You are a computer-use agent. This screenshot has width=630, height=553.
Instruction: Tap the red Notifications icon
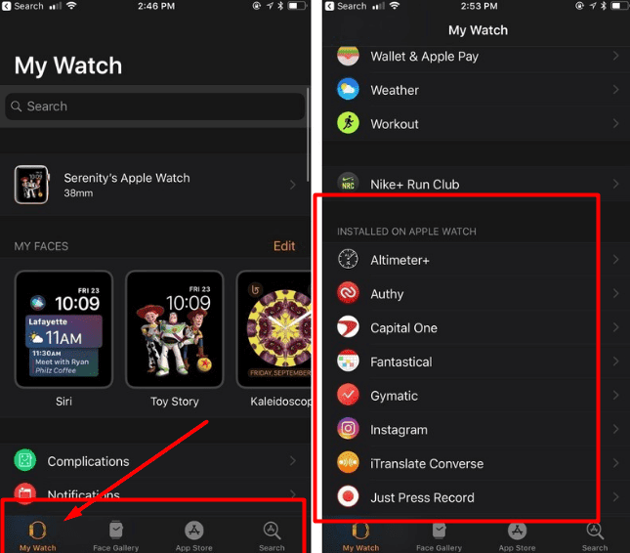[25, 493]
